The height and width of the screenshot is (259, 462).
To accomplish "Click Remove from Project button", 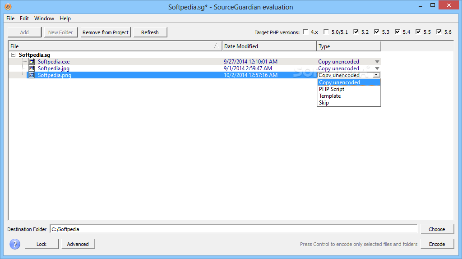I will click(x=106, y=32).
